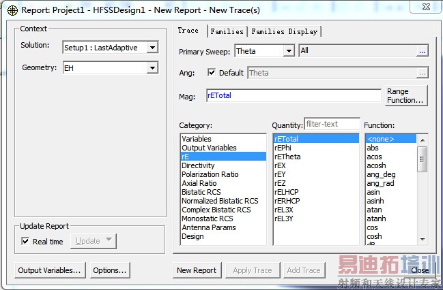Screen dimensions: 443x290
Task: Select ang_rad in the Function list
Action: (391, 183)
